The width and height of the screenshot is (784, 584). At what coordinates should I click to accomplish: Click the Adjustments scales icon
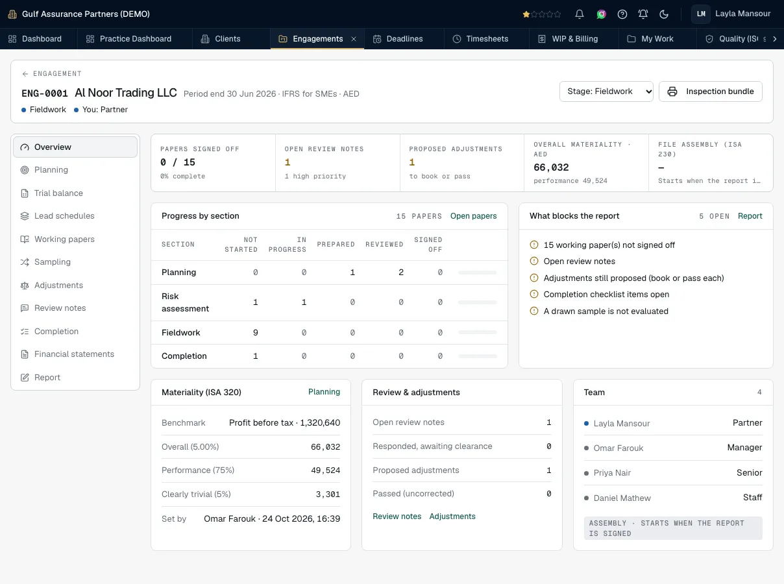click(x=25, y=286)
